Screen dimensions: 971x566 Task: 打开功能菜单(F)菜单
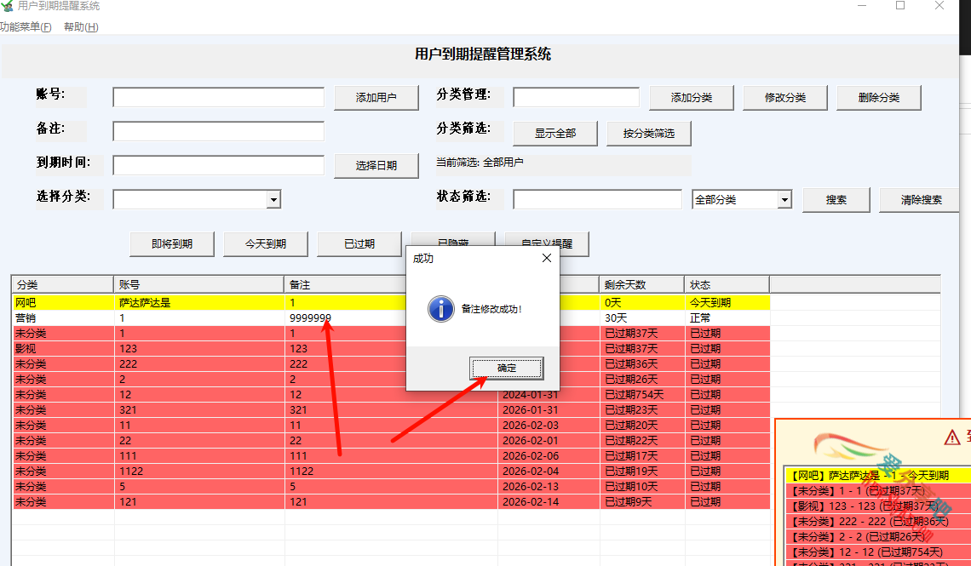pyautogui.click(x=23, y=26)
